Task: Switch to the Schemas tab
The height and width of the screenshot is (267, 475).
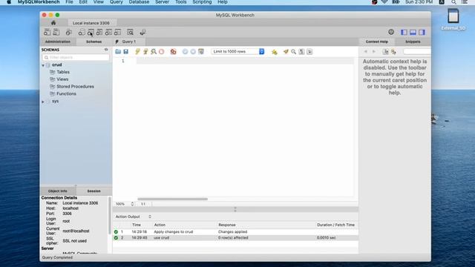Action: (94, 42)
